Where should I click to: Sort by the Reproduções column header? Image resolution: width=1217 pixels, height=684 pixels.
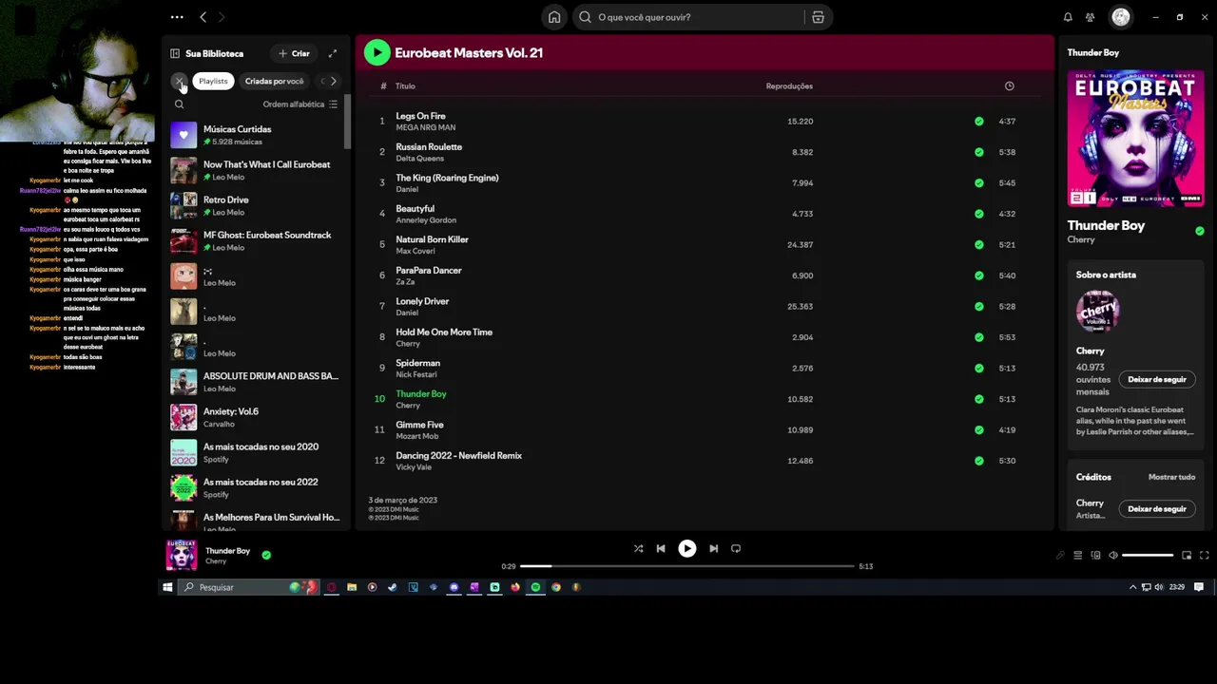789,86
